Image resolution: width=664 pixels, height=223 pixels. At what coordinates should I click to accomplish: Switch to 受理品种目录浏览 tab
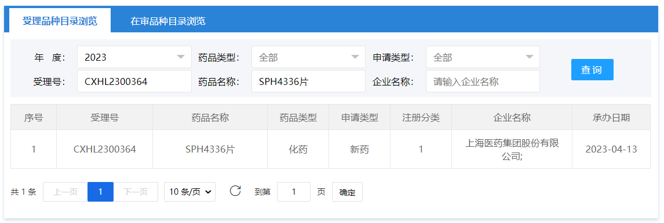(60, 21)
